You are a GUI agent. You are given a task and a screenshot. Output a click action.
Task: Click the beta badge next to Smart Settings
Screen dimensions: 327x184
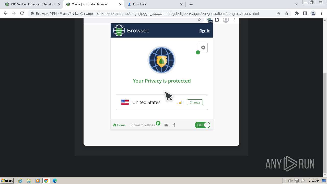tap(158, 123)
